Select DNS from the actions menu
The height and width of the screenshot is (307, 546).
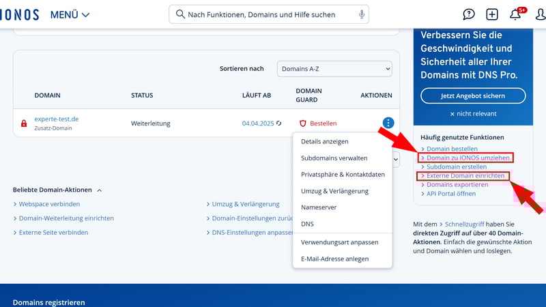(307, 224)
